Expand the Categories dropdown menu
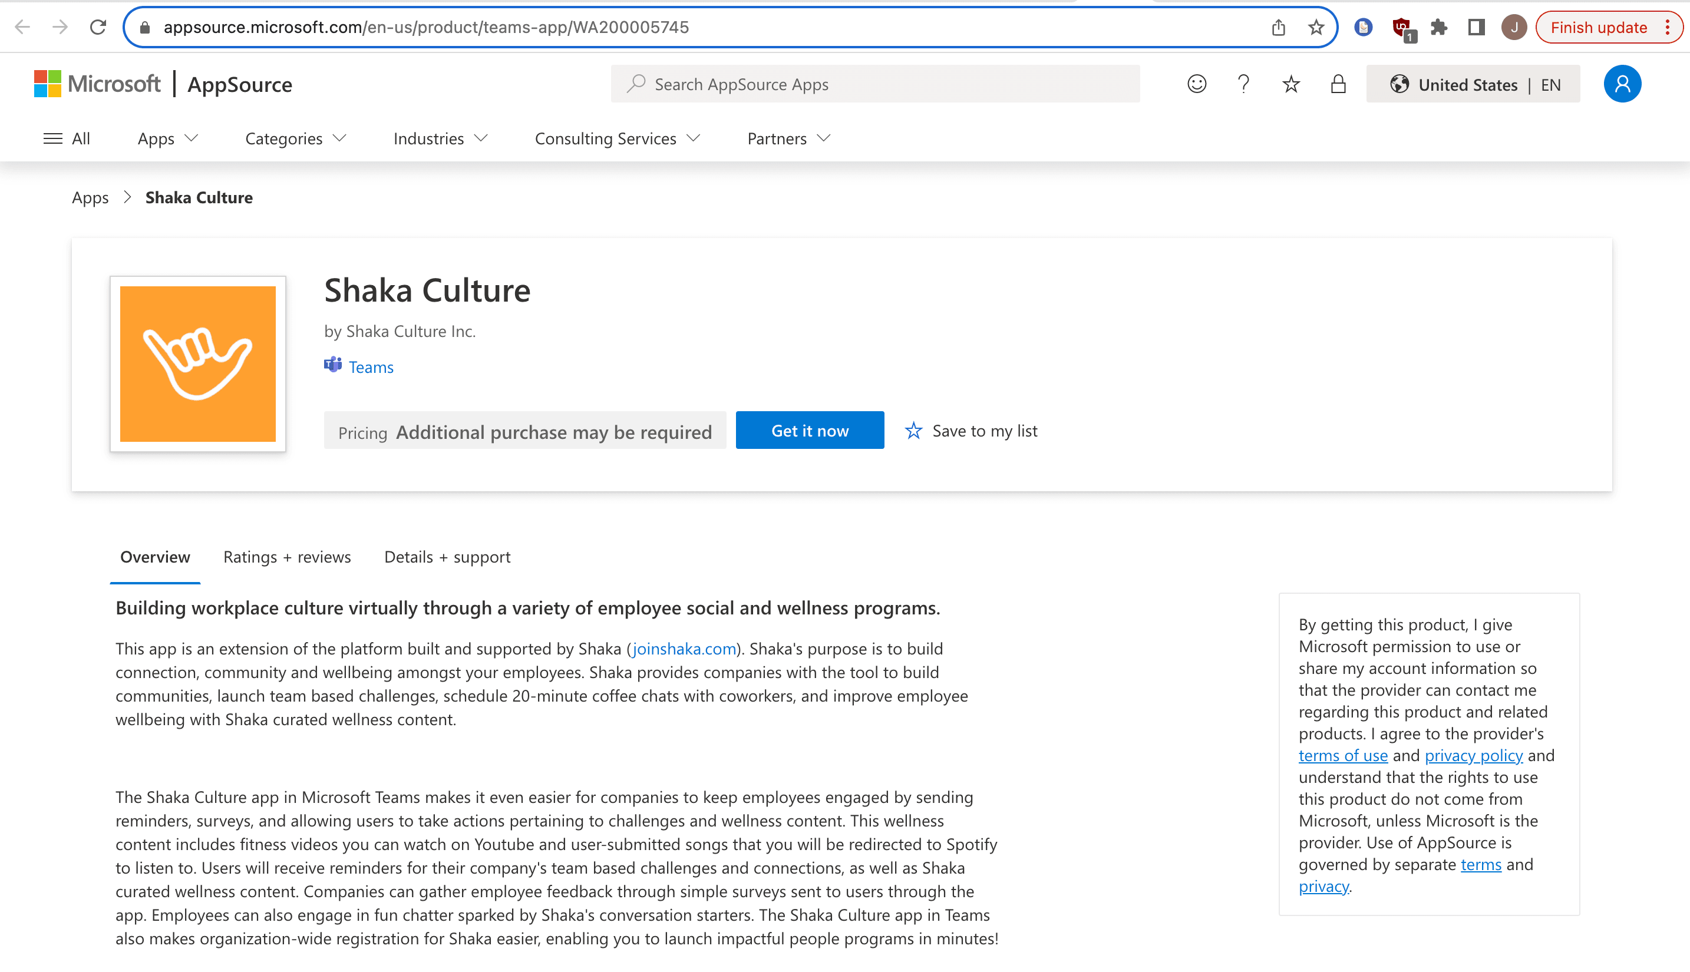Screen dimensions: 1690x972 [293, 138]
